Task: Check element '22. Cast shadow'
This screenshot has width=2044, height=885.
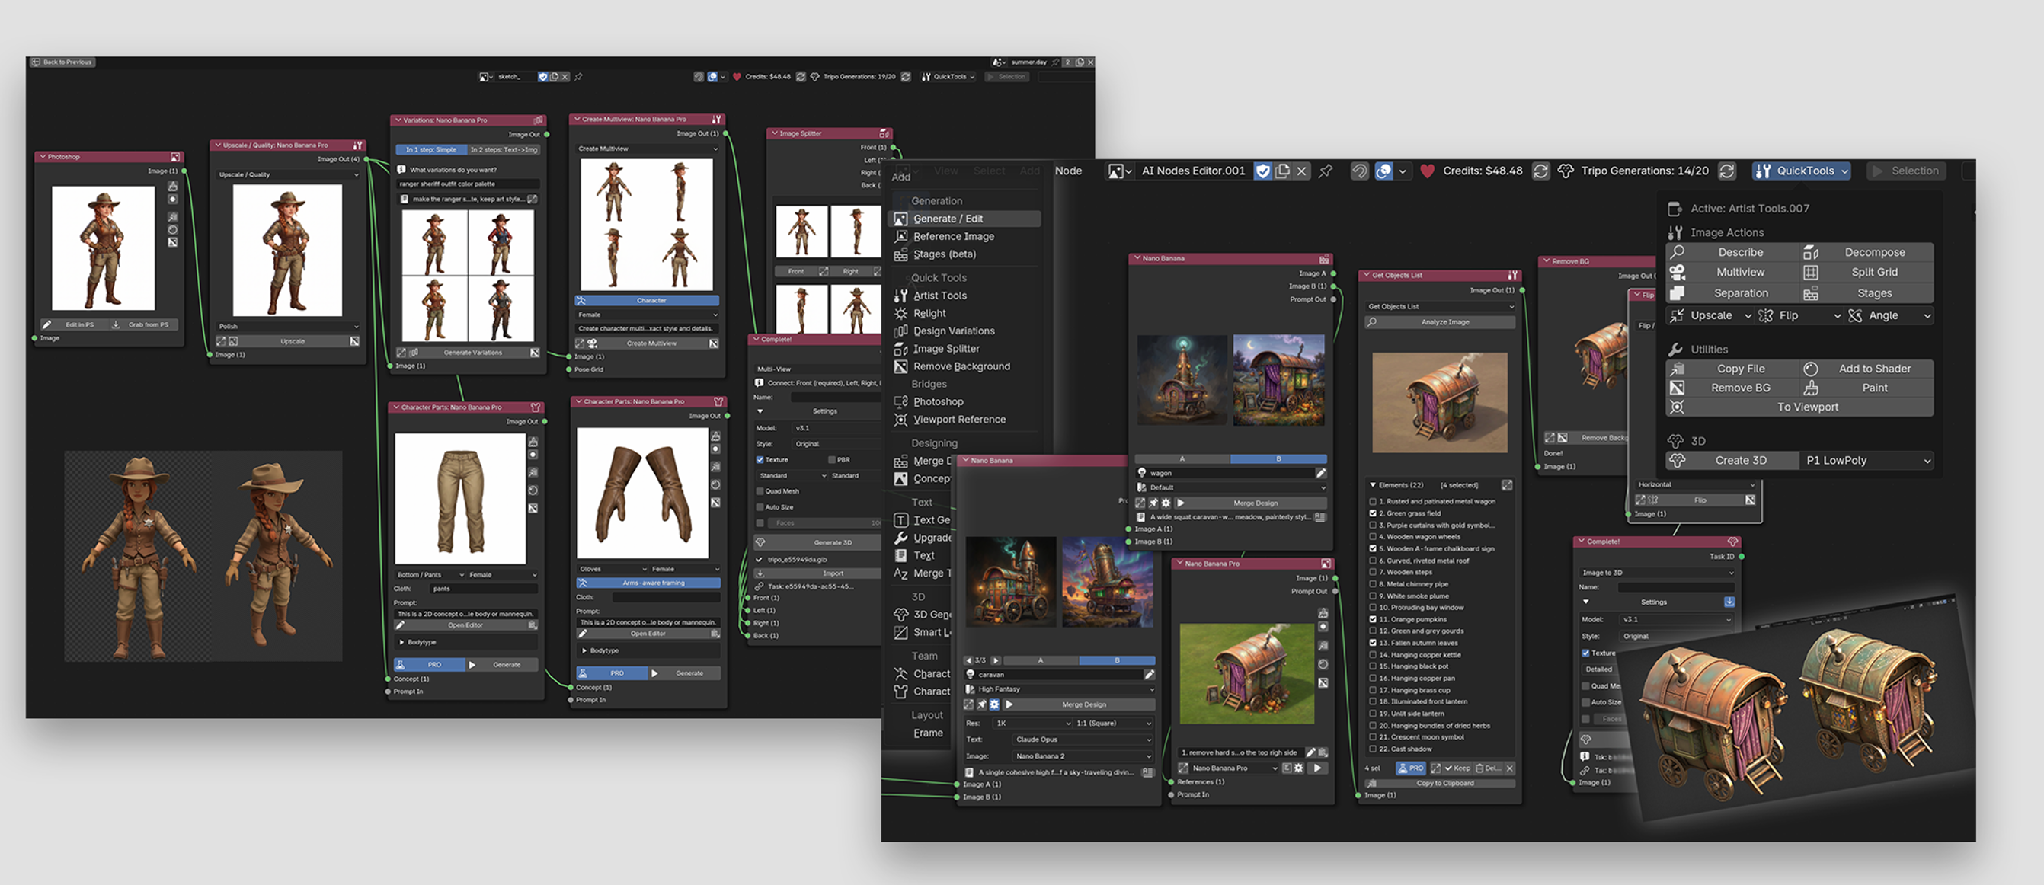Action: (1373, 749)
